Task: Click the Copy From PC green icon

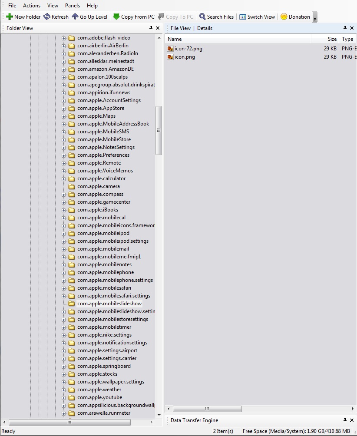Action: [x=116, y=17]
